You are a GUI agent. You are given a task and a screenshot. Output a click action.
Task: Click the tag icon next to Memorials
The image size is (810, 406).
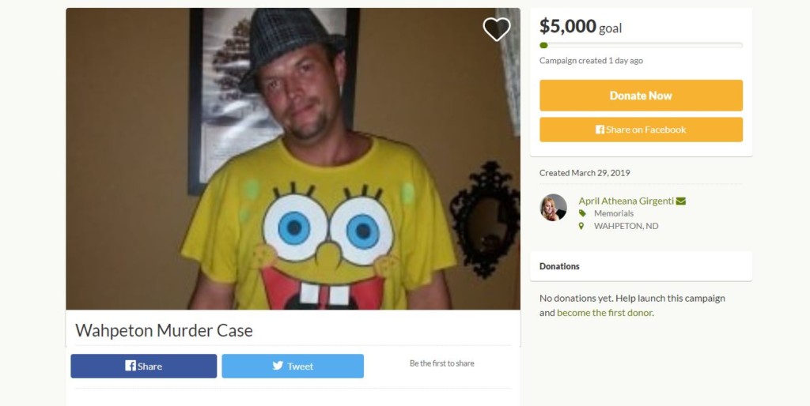coord(582,213)
